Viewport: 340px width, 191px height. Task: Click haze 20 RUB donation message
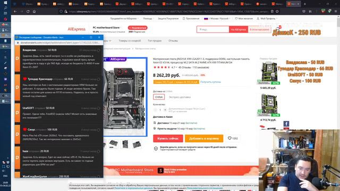click(x=59, y=158)
